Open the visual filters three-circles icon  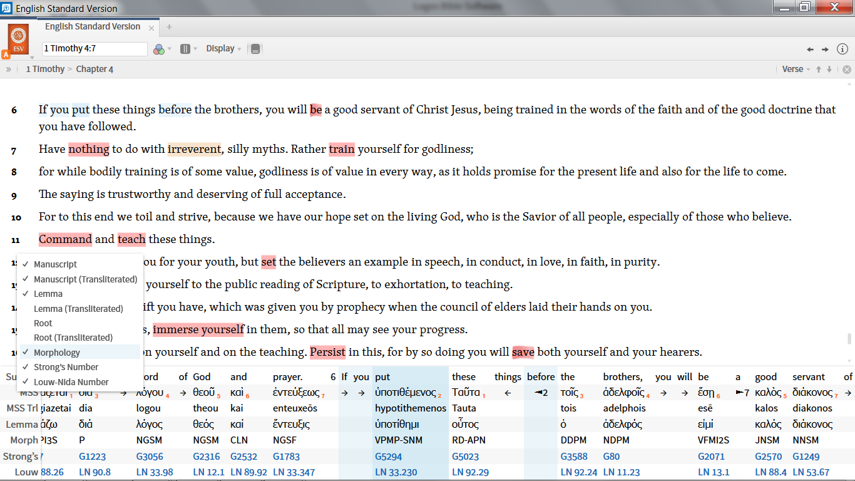coord(159,49)
